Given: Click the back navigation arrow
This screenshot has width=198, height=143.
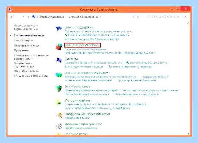Looking at the screenshot, I should [12, 17].
